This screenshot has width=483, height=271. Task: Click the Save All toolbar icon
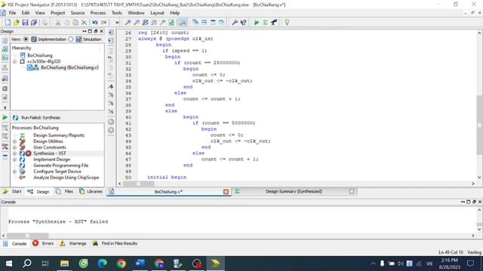pos(34,23)
